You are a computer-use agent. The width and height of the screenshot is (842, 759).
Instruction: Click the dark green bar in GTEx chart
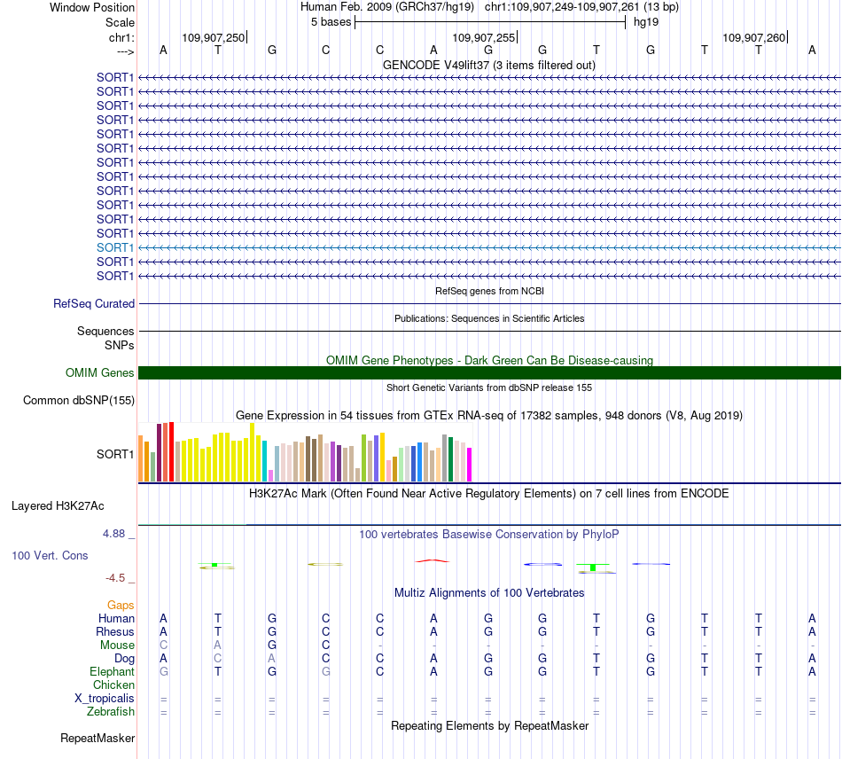tap(450, 459)
